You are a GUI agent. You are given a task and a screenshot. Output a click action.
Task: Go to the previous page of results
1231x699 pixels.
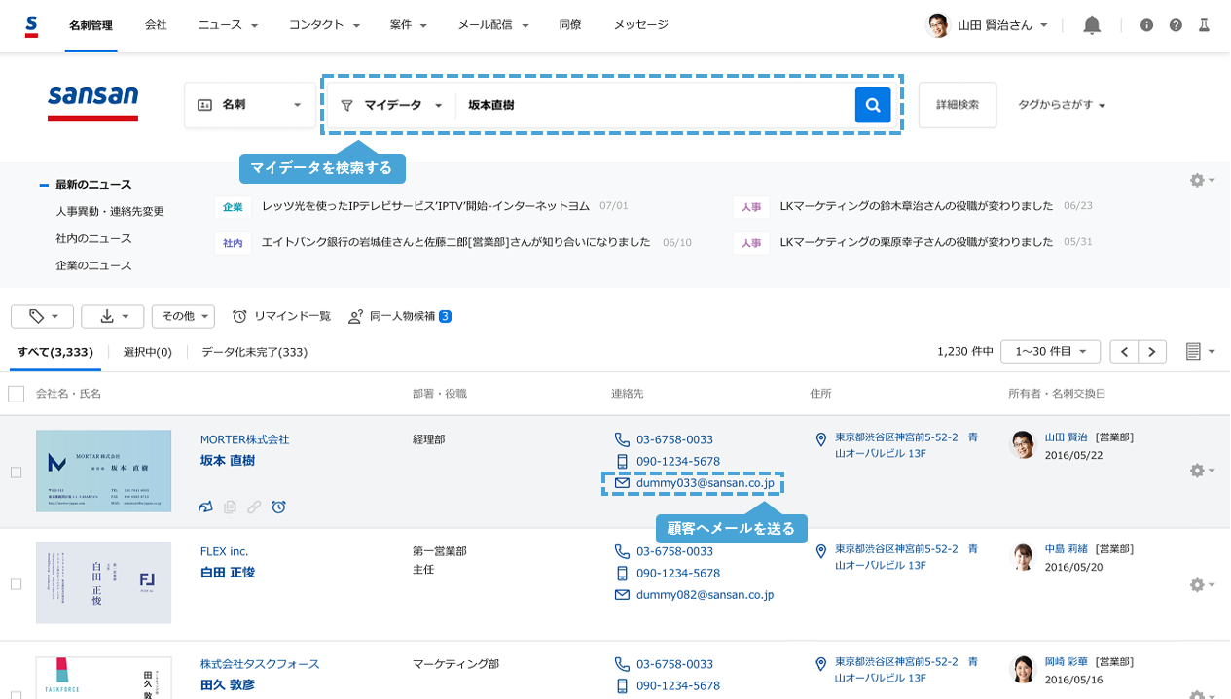1125,352
